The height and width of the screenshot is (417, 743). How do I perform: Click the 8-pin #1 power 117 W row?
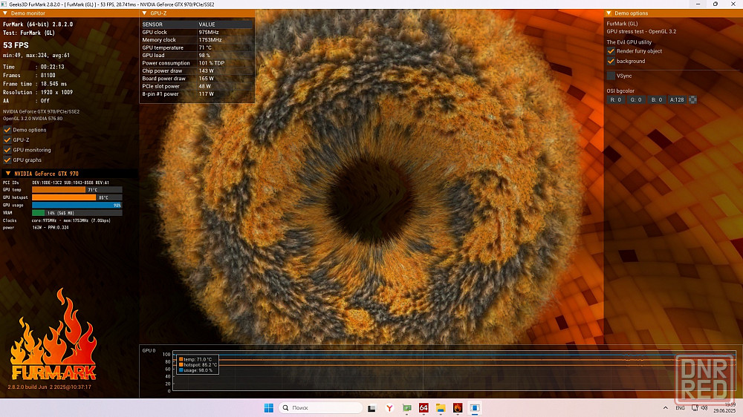[x=197, y=94]
